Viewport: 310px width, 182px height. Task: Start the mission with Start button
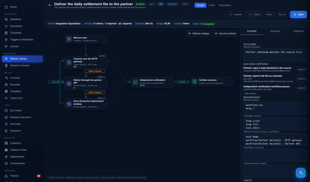298,15
